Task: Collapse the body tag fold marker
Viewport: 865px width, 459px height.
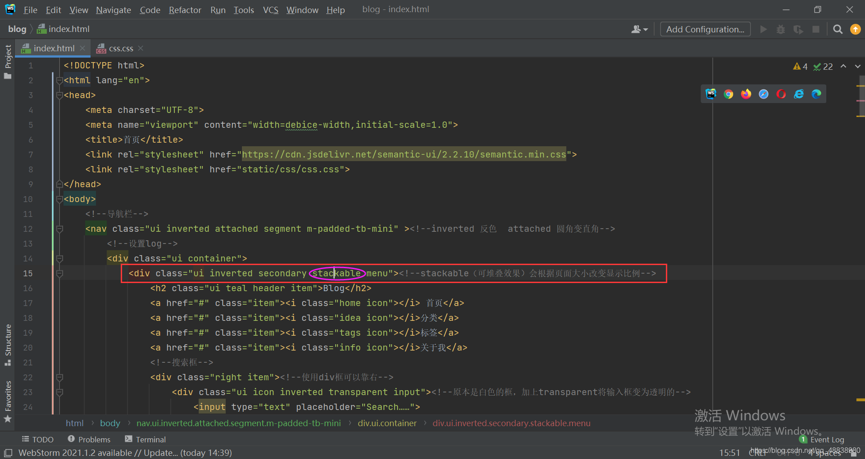Action: 59,199
